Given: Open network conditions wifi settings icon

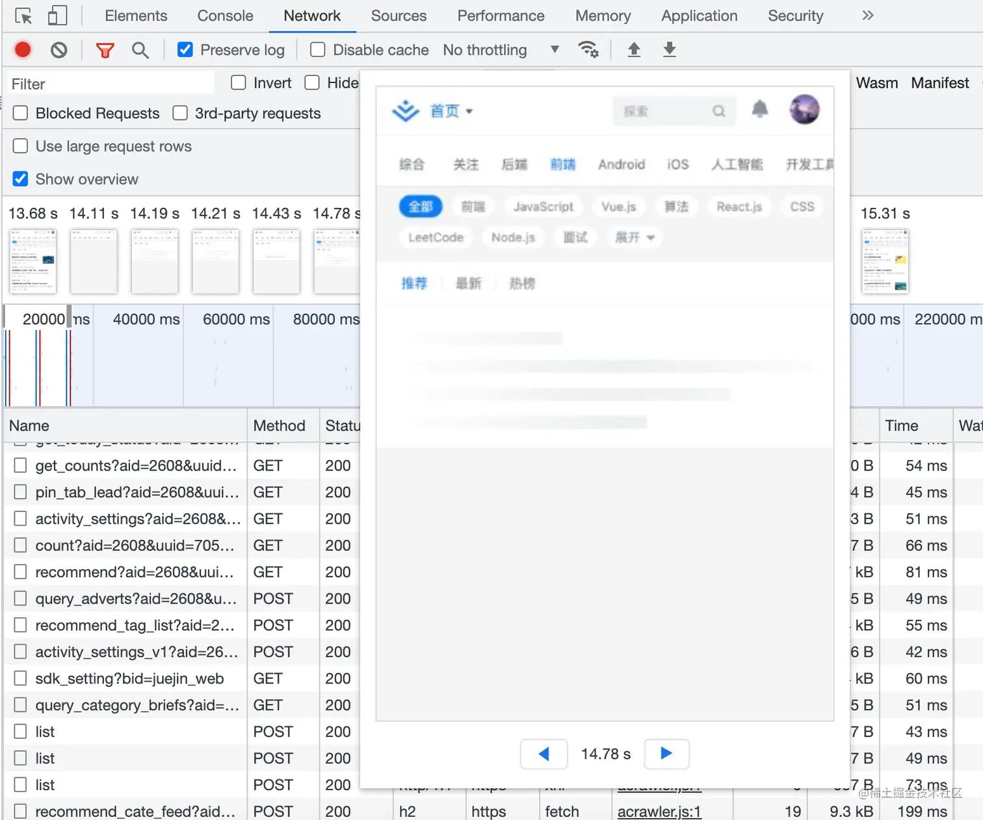Looking at the screenshot, I should [x=588, y=49].
